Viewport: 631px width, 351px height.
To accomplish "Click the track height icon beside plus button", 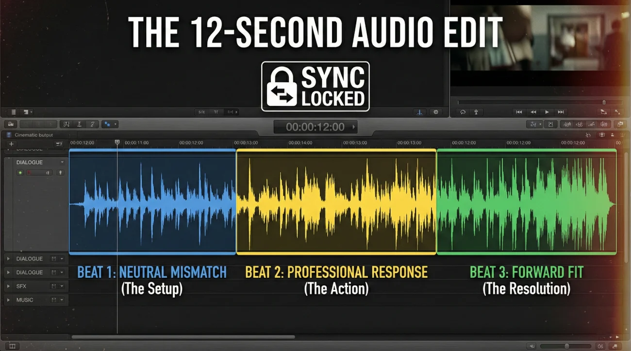I will point(59,144).
